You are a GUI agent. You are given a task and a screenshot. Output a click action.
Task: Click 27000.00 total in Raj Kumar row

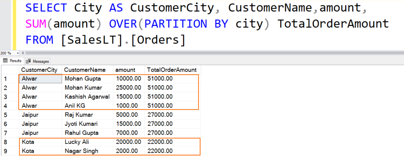click(x=173, y=115)
